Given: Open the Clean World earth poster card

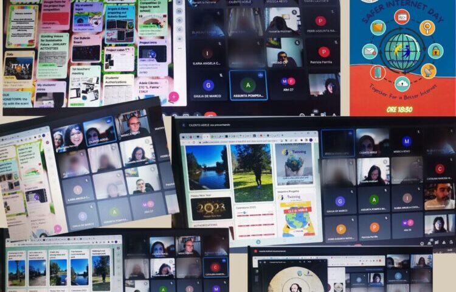Looking at the screenshot, I should (x=296, y=215).
